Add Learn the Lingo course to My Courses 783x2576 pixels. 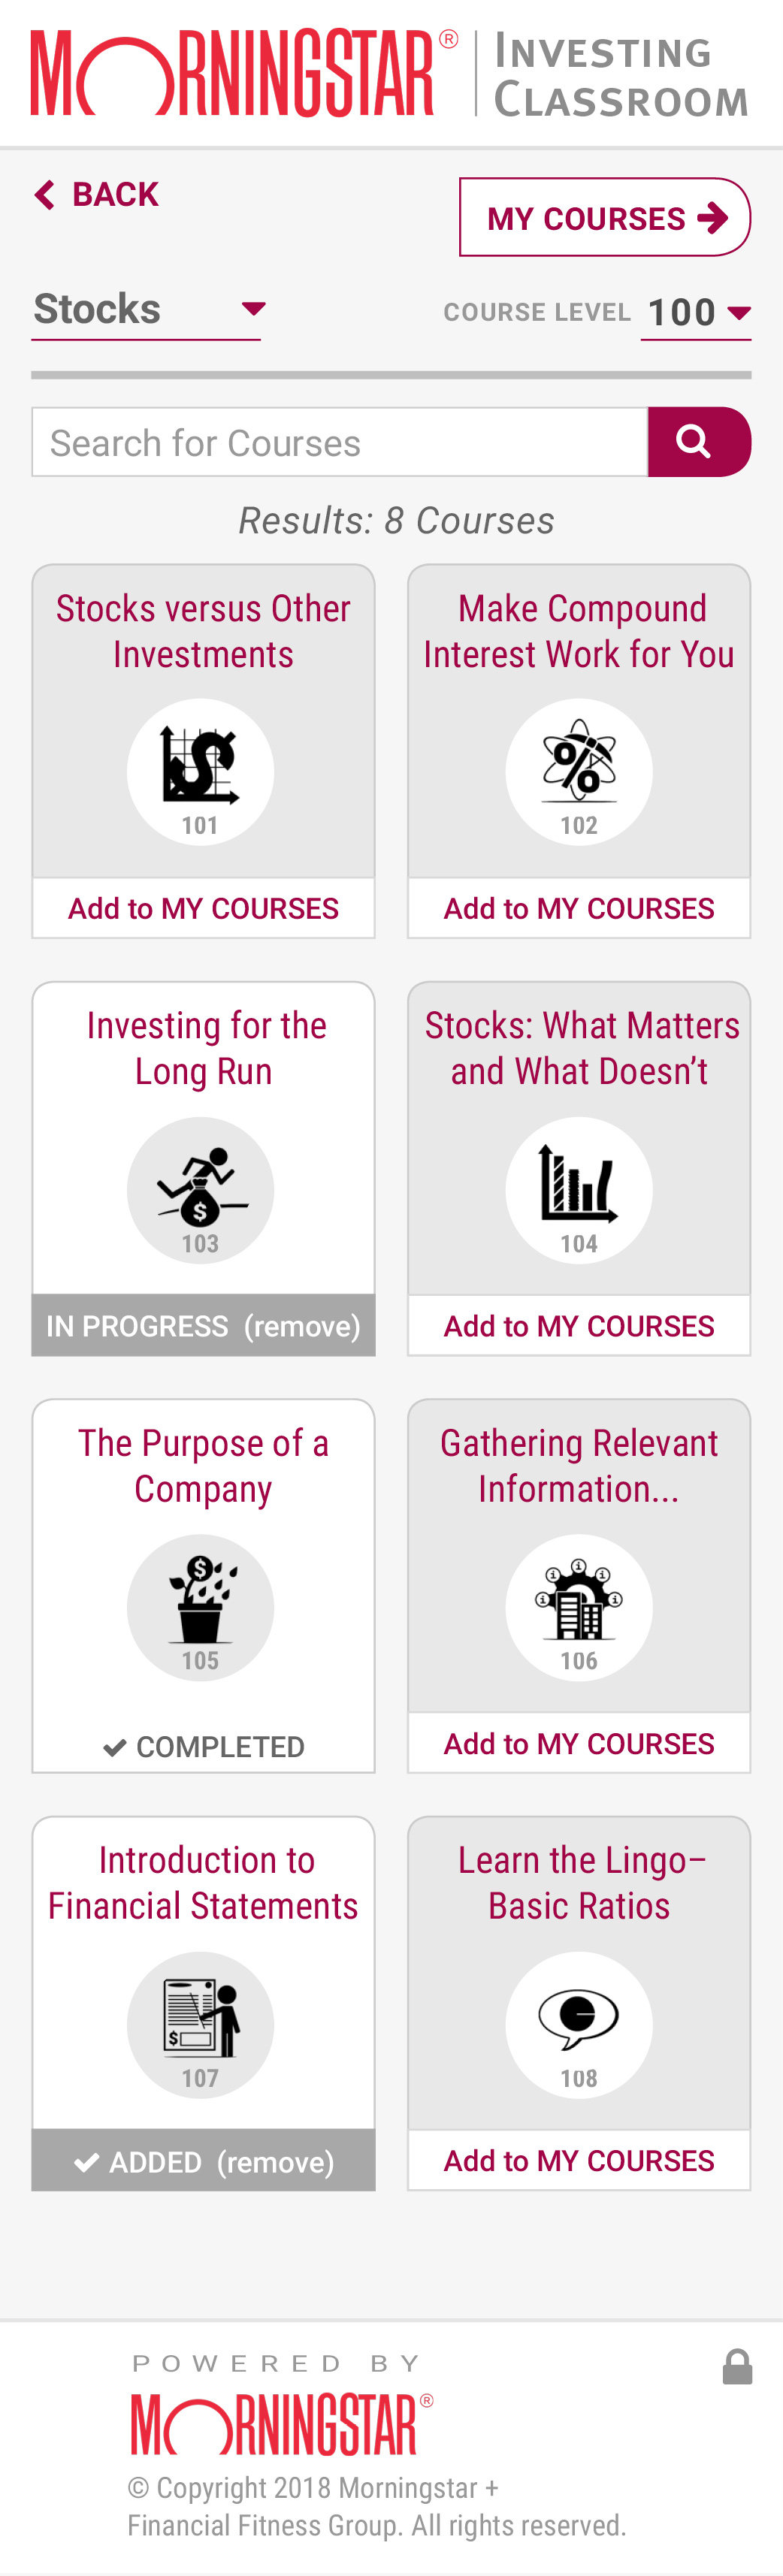578,2160
